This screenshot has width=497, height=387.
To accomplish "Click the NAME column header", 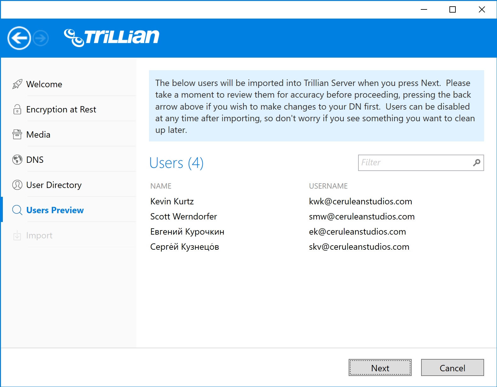I will tap(161, 186).
